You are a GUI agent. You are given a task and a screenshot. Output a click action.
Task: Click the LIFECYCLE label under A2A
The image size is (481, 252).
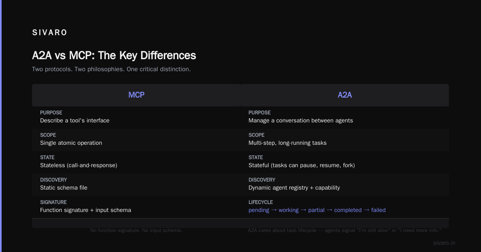(x=261, y=202)
